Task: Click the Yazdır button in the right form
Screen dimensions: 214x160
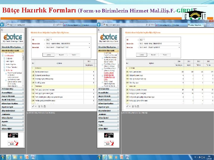Action: [165, 55]
